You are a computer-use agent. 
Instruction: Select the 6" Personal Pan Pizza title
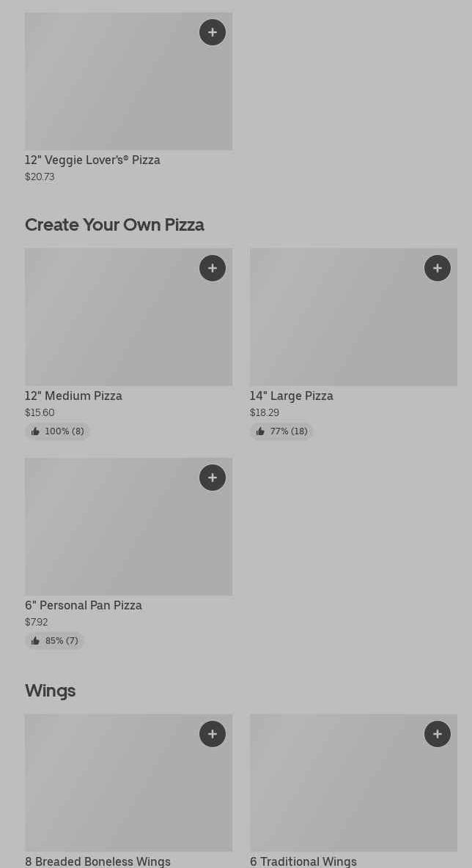(x=84, y=605)
